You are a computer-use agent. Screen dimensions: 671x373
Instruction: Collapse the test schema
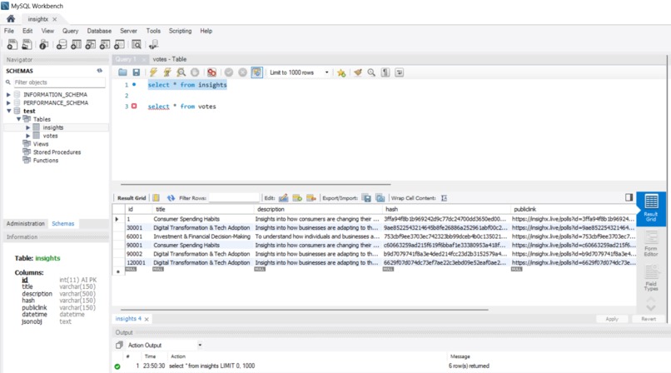[x=8, y=111]
